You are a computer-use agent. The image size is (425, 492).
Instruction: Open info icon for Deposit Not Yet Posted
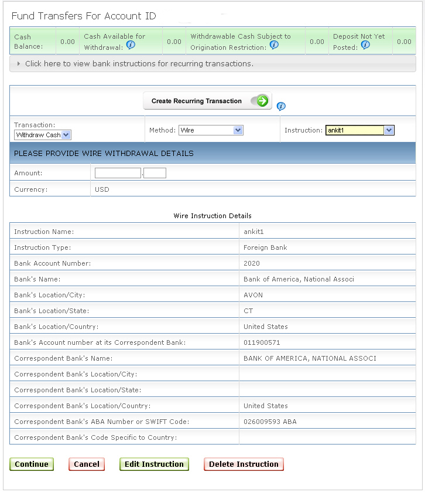click(x=365, y=45)
